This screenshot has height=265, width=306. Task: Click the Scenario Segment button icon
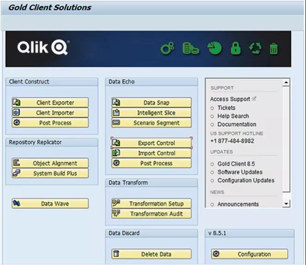click(x=116, y=122)
